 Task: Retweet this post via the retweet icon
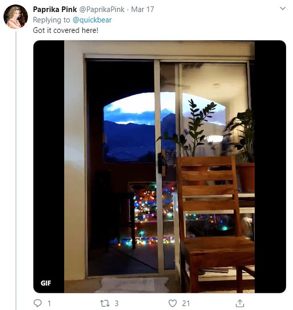[x=104, y=303]
